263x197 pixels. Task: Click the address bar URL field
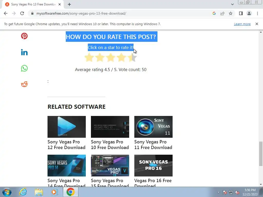click(x=81, y=13)
